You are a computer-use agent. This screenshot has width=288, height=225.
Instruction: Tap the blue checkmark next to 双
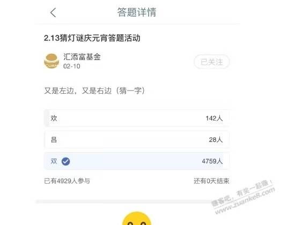coord(65,161)
